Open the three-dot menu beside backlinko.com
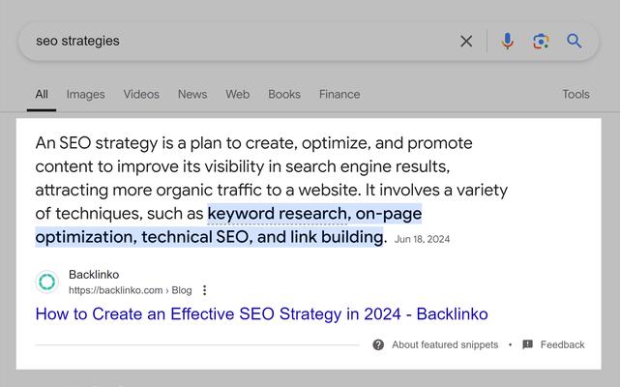The height and width of the screenshot is (387, 620). (204, 290)
